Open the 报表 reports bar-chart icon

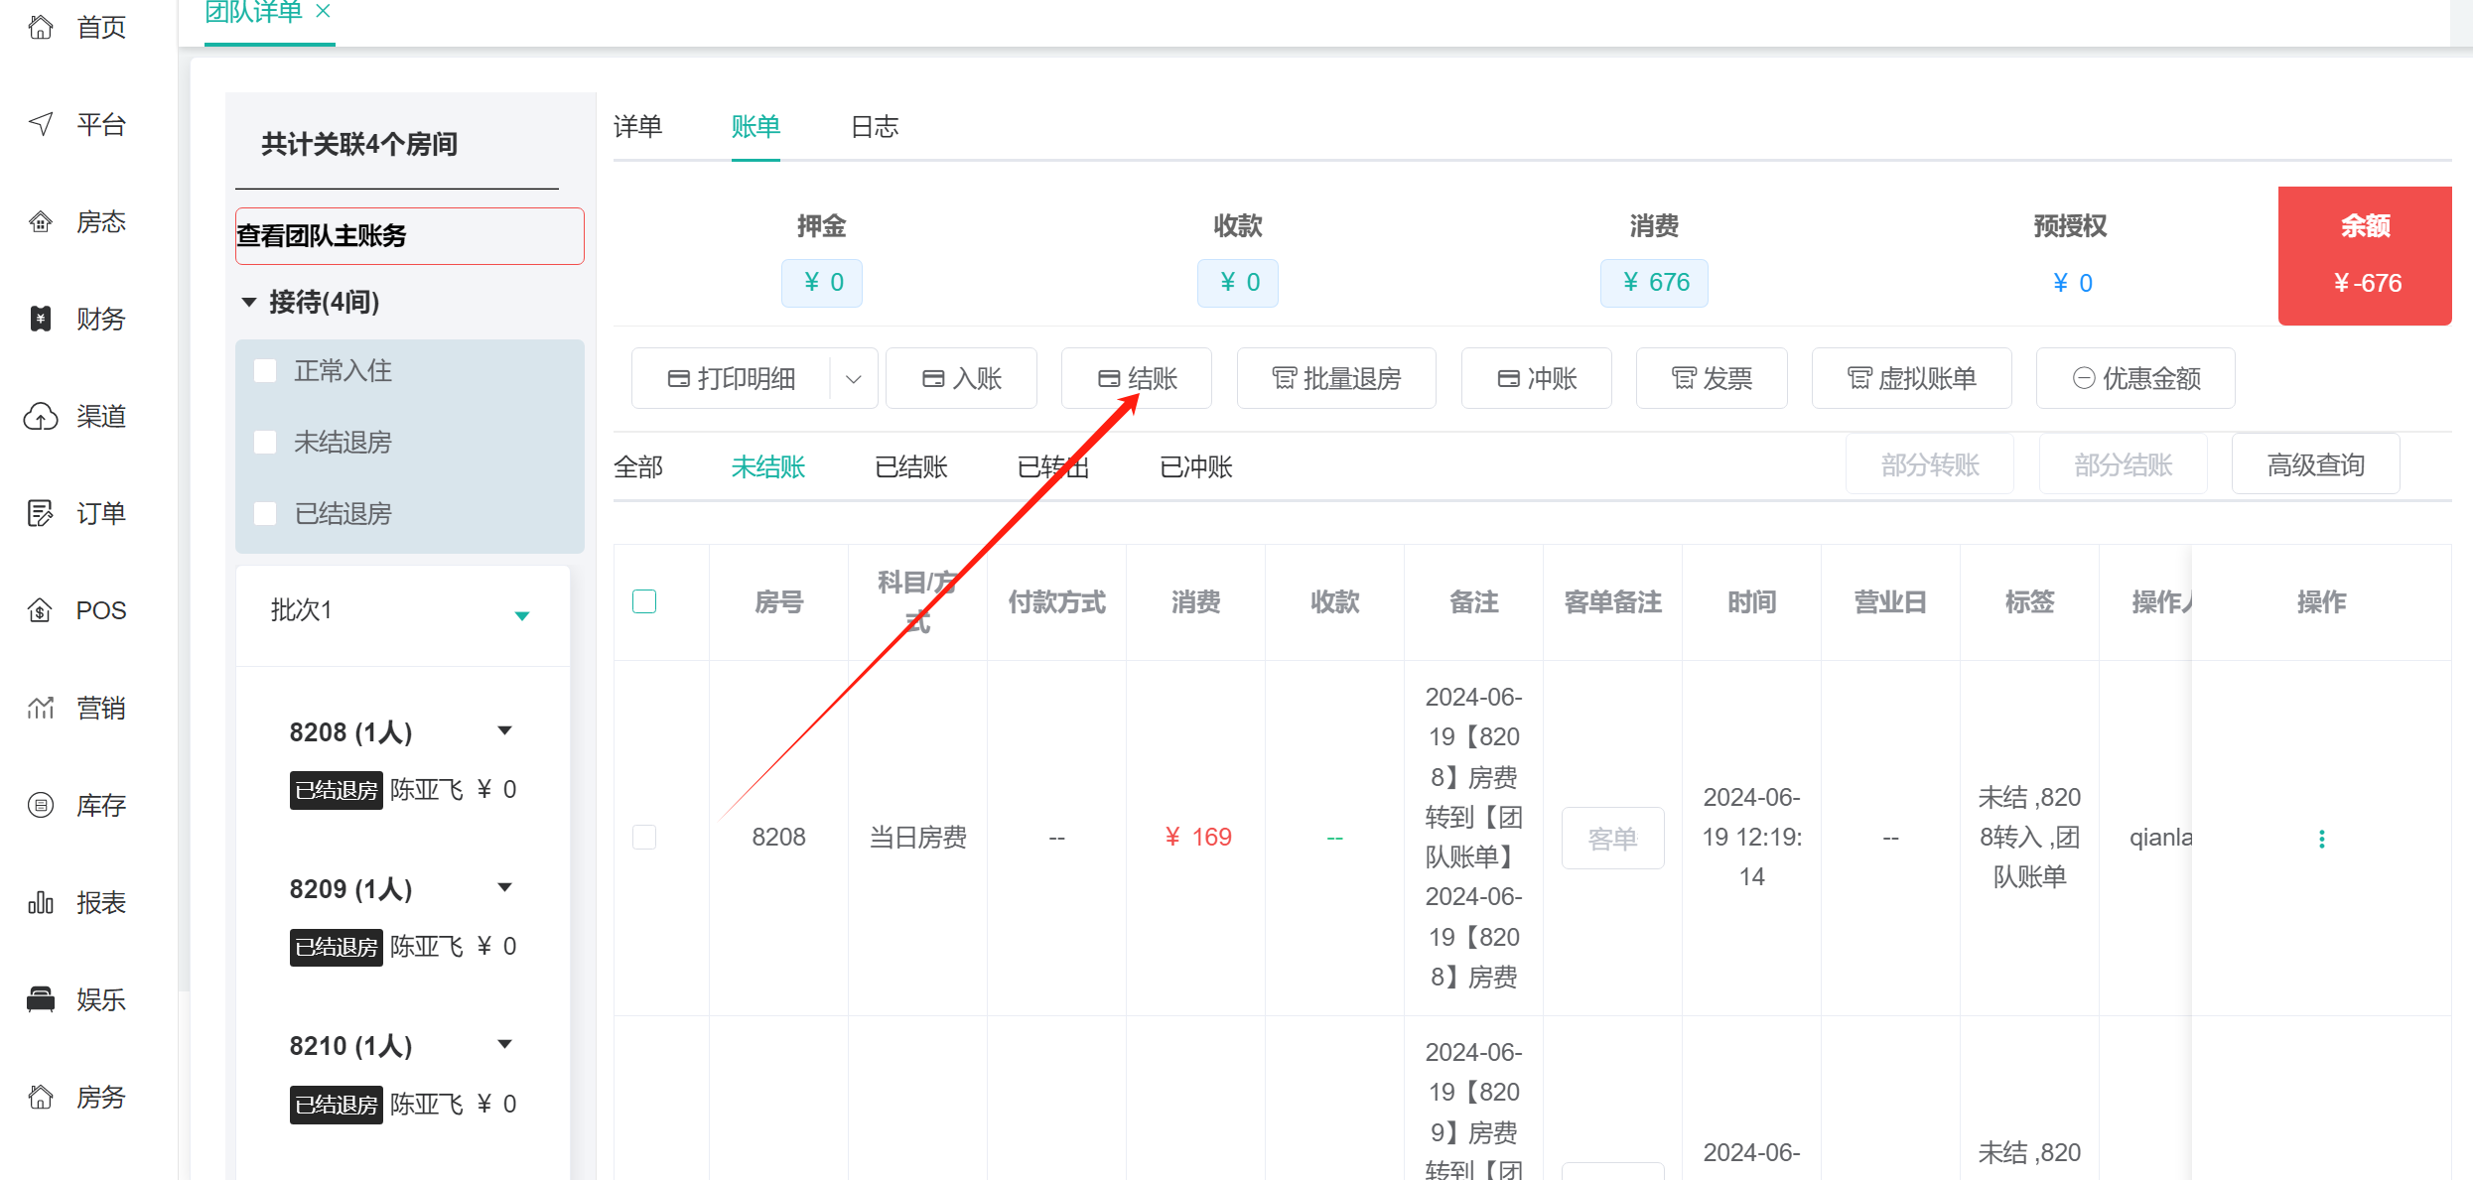(41, 902)
